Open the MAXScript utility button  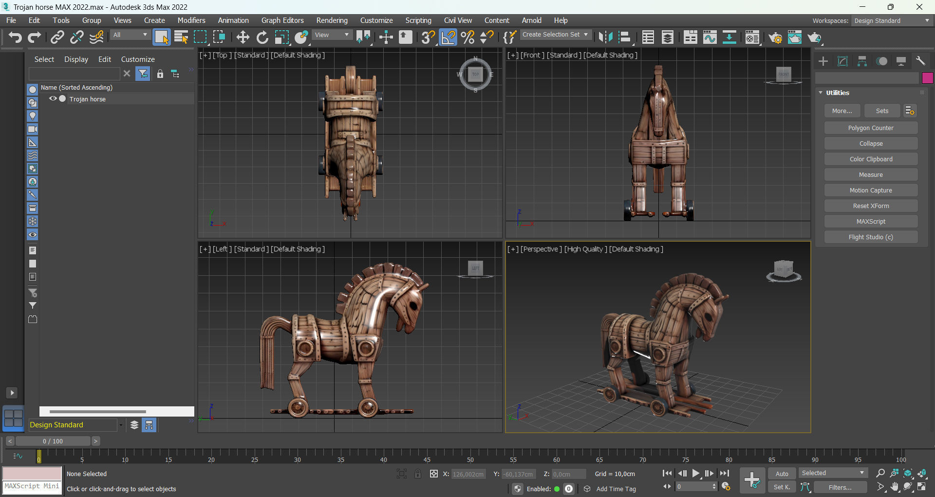(x=871, y=222)
